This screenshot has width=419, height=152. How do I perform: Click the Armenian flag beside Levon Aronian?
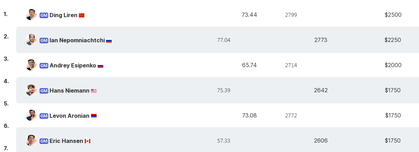tap(94, 116)
